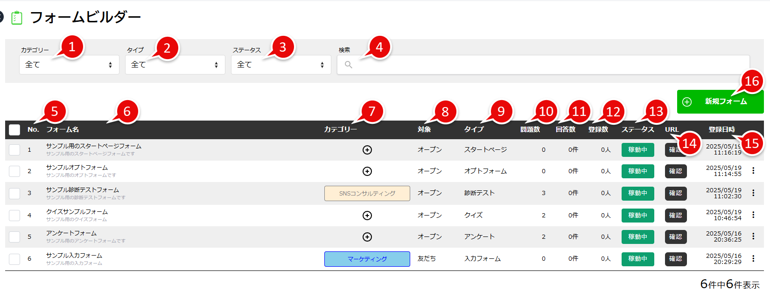Click the blue マーケティング category tag
The width and height of the screenshot is (770, 297).
click(x=367, y=259)
